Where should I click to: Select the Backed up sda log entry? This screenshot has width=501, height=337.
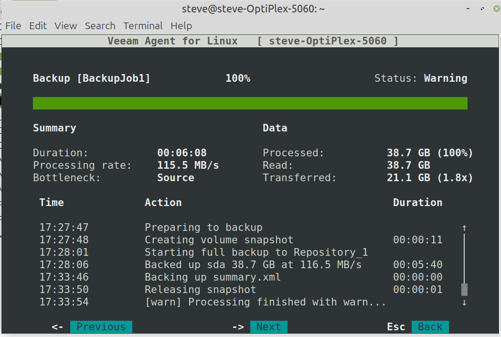253,265
